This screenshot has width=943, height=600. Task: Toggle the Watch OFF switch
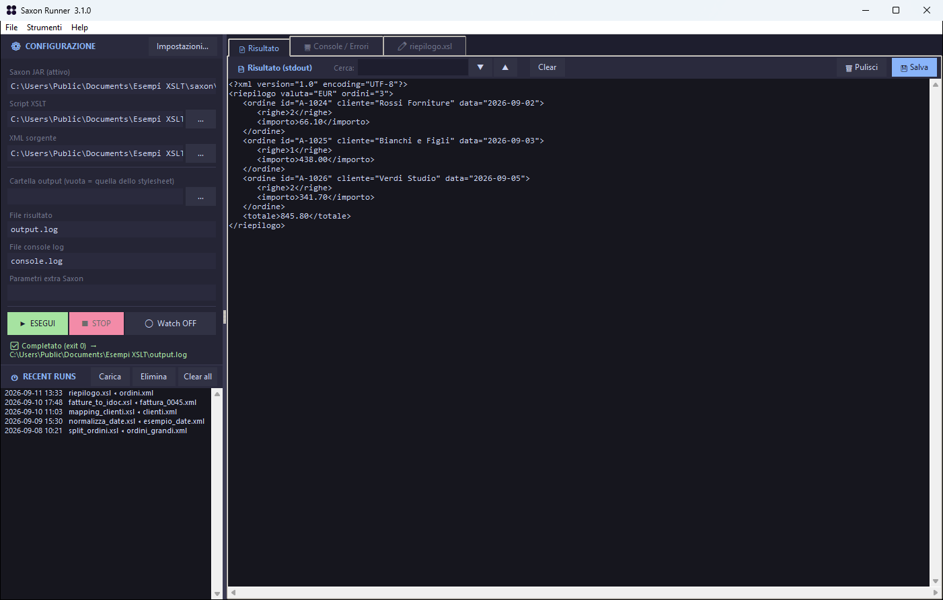pyautogui.click(x=171, y=324)
